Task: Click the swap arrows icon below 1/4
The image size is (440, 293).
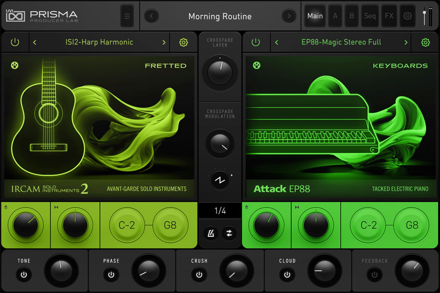Action: click(x=228, y=233)
